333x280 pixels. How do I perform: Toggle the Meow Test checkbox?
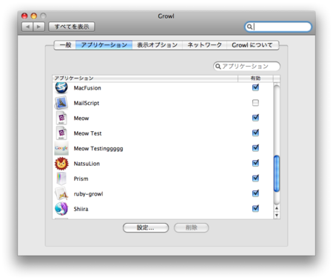255,133
